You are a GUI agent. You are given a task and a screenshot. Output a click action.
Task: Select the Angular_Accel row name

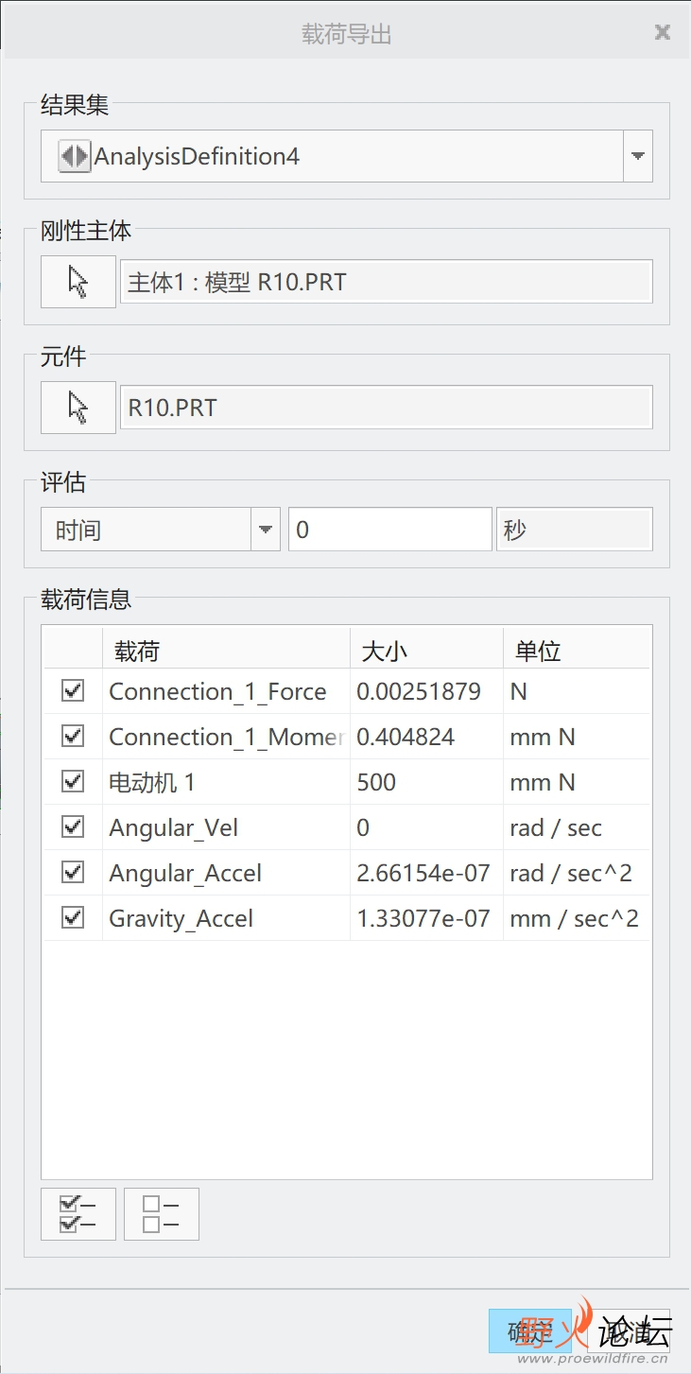pos(185,873)
